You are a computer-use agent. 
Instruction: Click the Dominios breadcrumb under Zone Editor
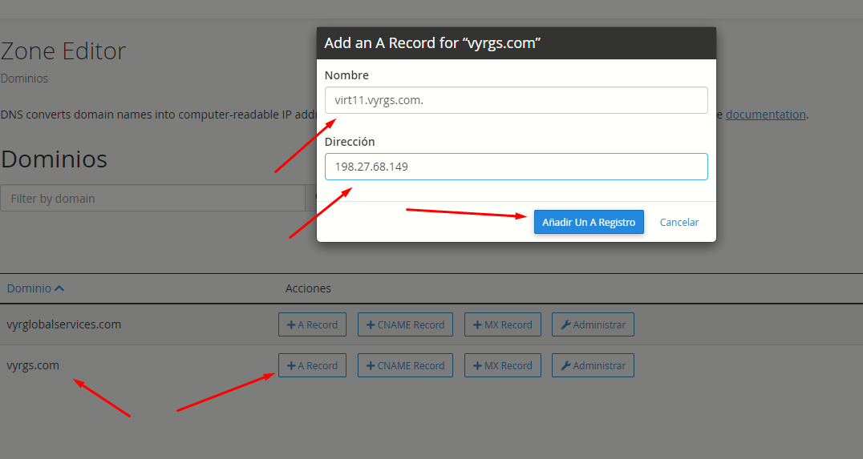(24, 79)
